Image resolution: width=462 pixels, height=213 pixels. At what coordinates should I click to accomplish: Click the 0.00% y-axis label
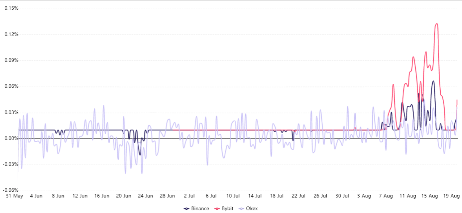11,138
